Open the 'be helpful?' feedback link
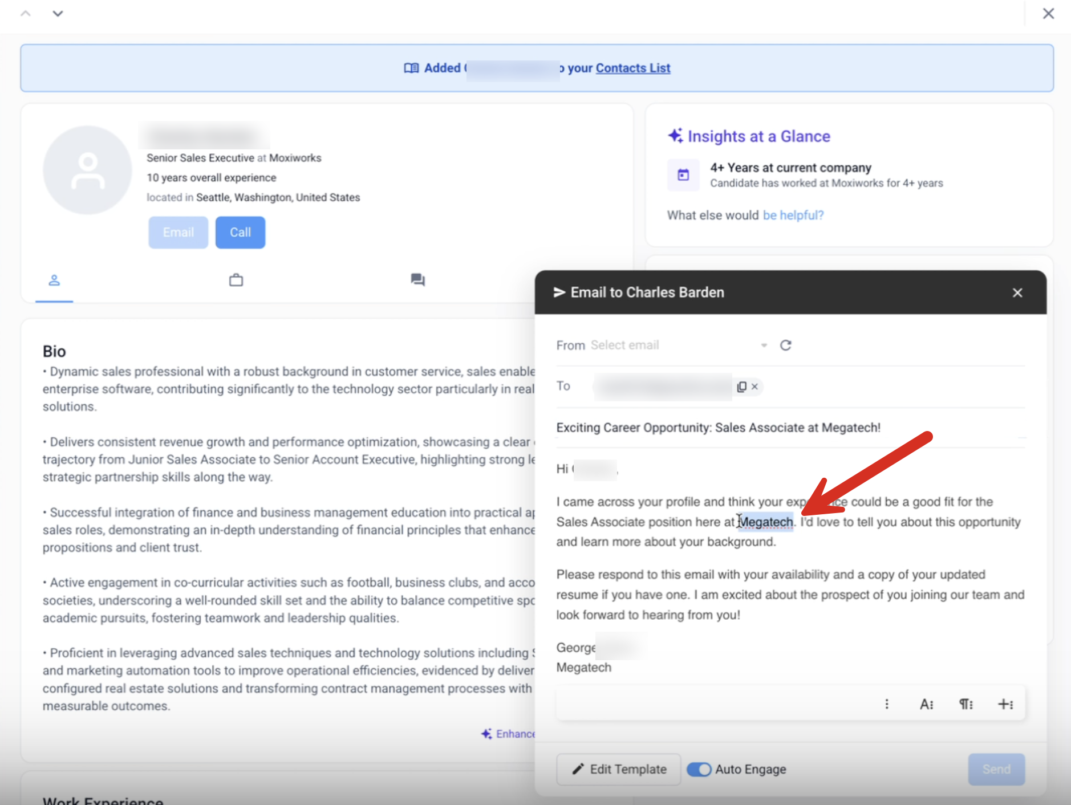Screen dimensions: 1071x805 tap(793, 215)
